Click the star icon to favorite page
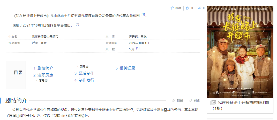 [172, 8]
